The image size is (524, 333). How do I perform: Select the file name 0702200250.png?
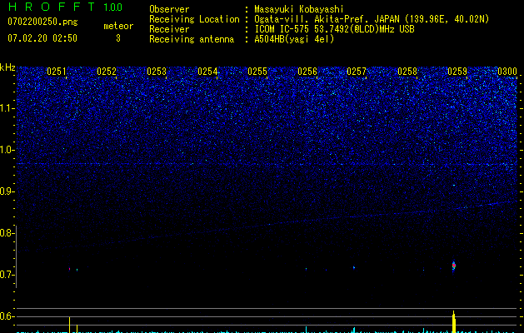[x=42, y=22]
